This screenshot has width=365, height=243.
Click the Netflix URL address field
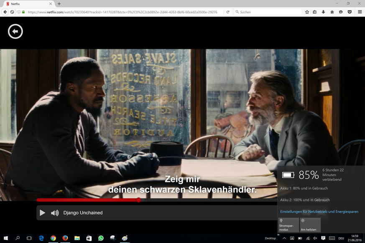tap(123, 12)
